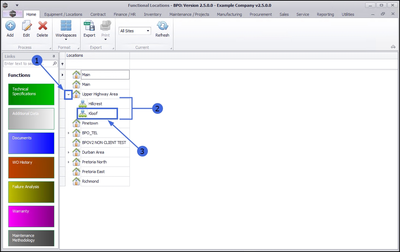Image resolution: width=400 pixels, height=252 pixels.
Task: Open the Additional Data tile
Action: coord(31,119)
